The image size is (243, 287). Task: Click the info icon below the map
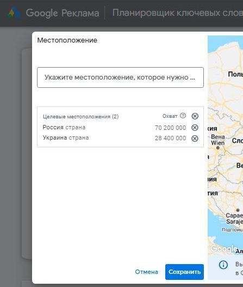pos(223,265)
